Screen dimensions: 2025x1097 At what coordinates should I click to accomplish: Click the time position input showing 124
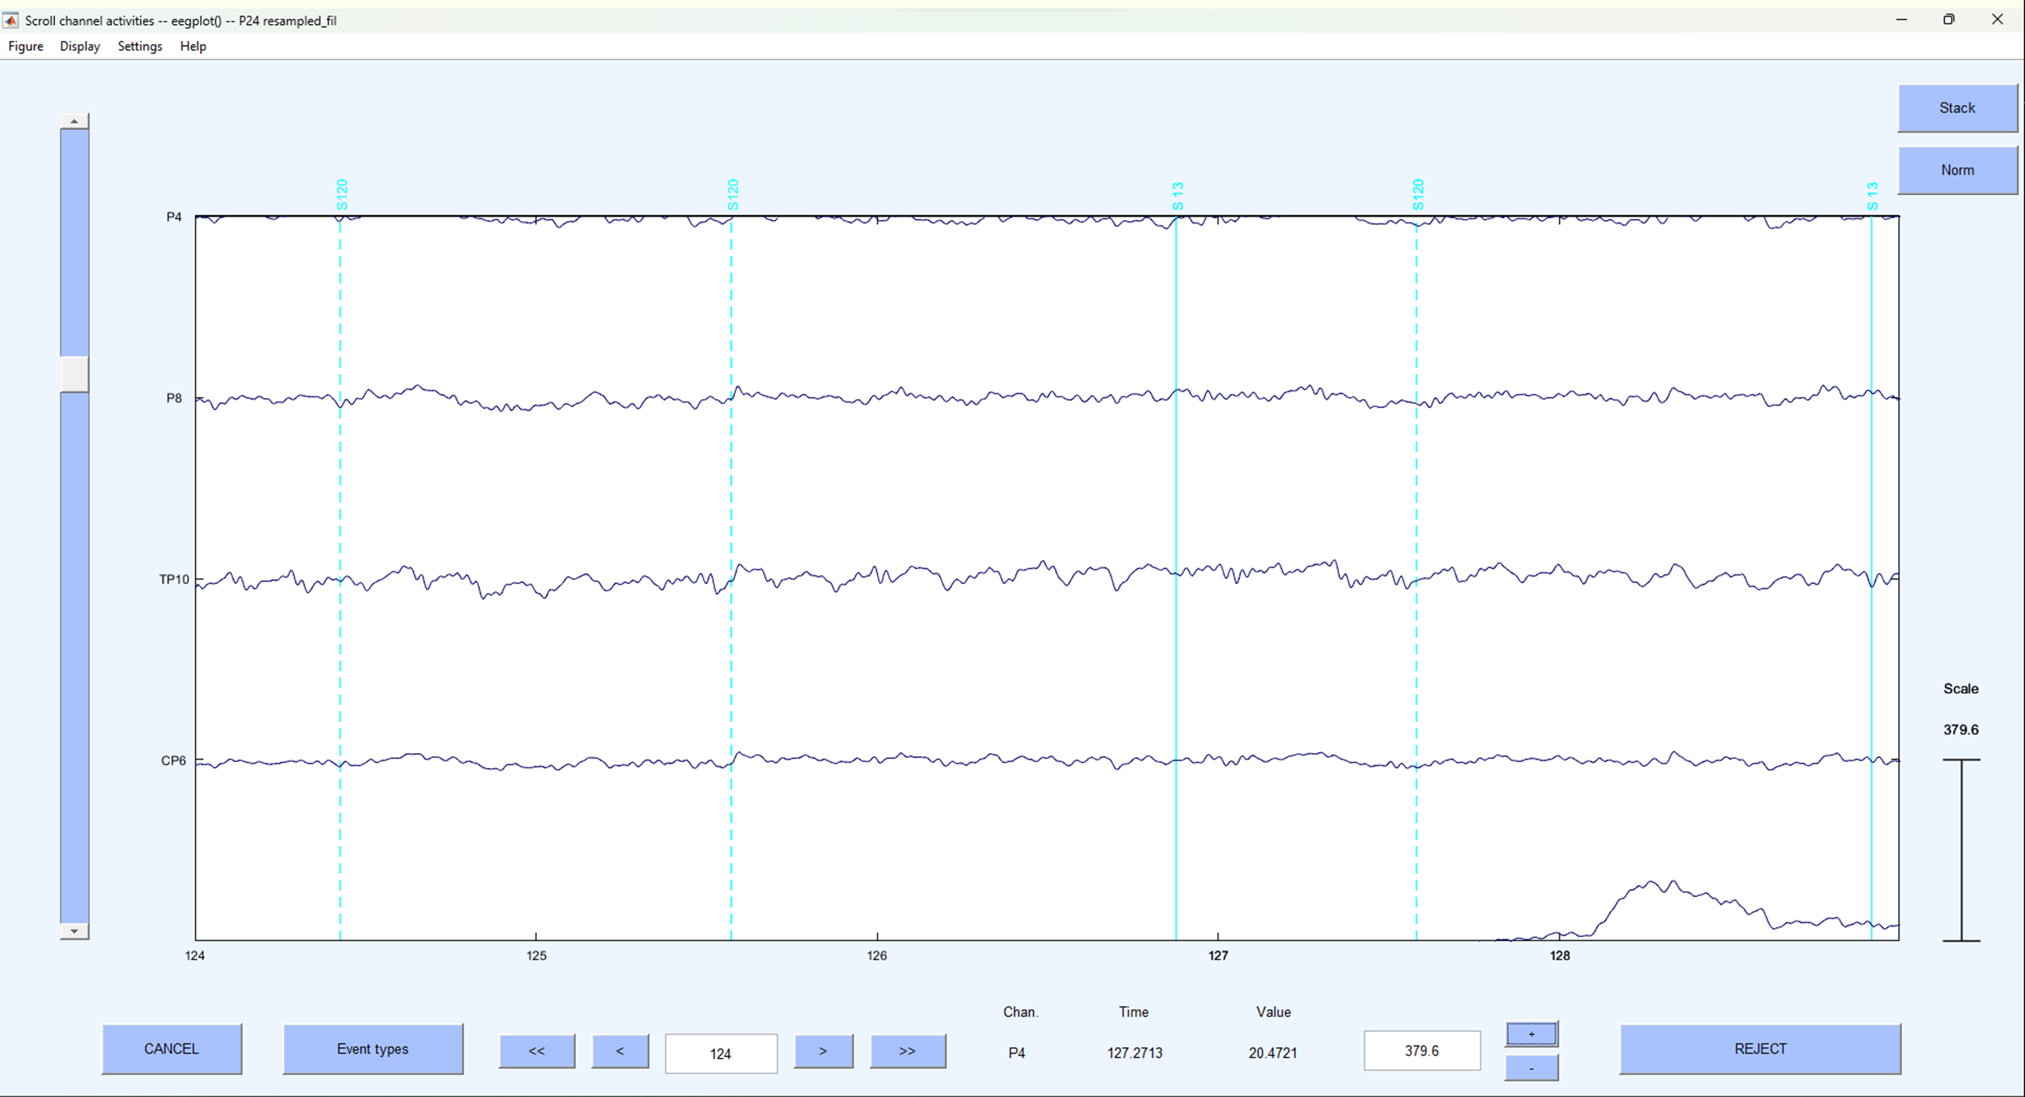[720, 1053]
